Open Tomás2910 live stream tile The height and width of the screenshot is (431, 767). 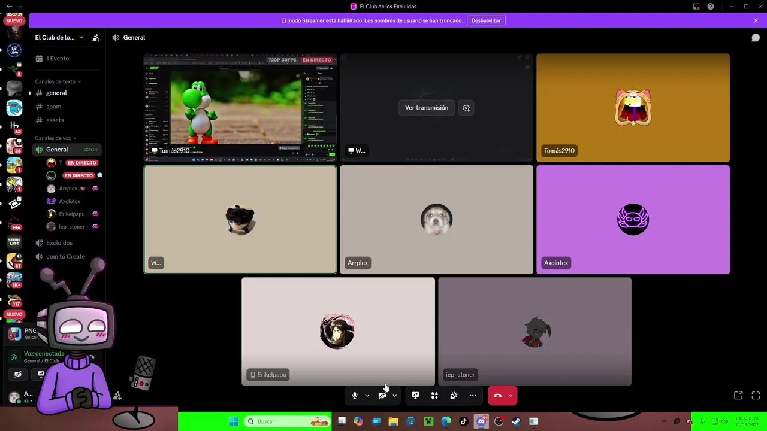(x=240, y=108)
